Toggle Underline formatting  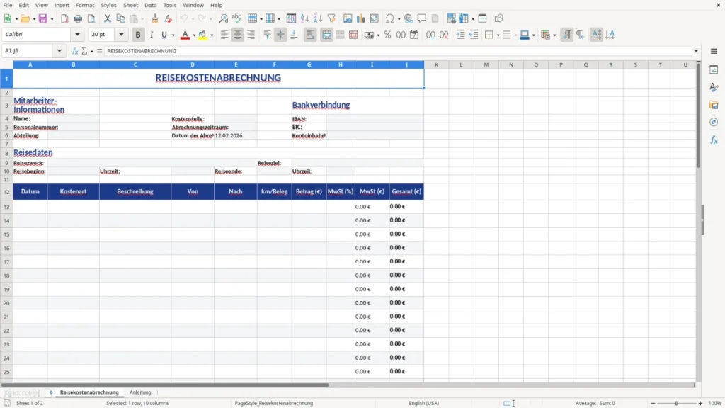pyautogui.click(x=164, y=35)
